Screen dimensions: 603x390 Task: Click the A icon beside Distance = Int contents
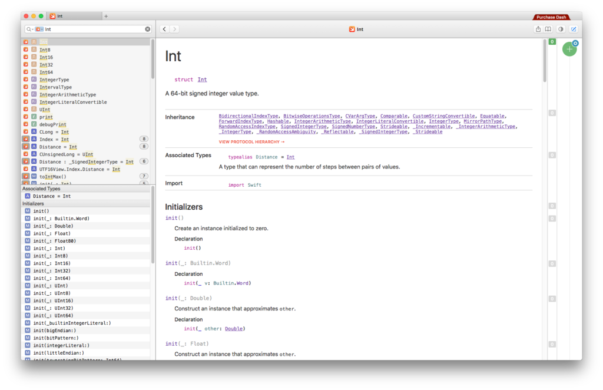(x=28, y=196)
